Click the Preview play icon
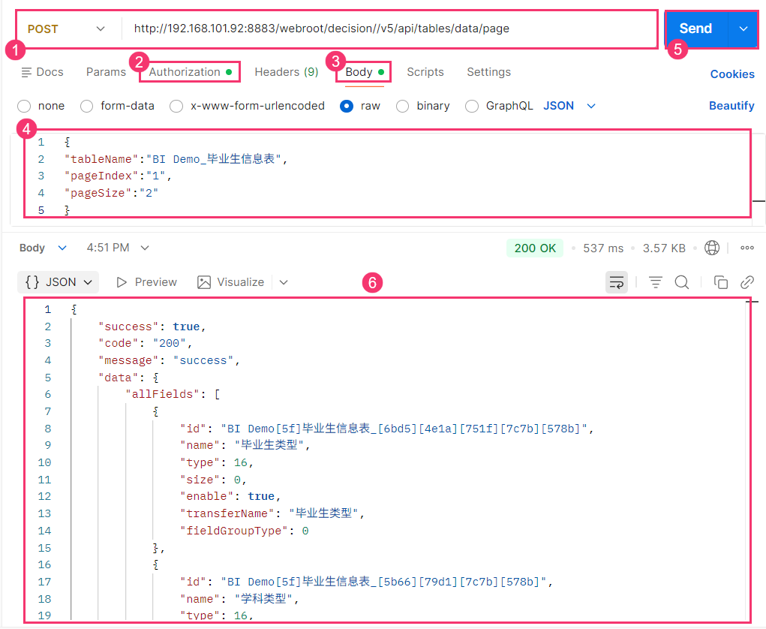Screen dimensions: 766x629 tap(122, 282)
